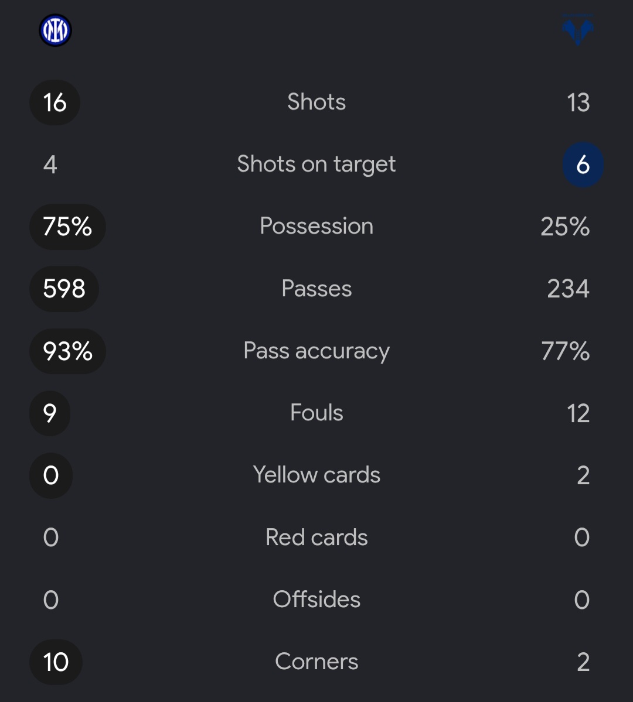Select the 9 fouls badge
Screen dimensions: 633x702
(x=50, y=413)
